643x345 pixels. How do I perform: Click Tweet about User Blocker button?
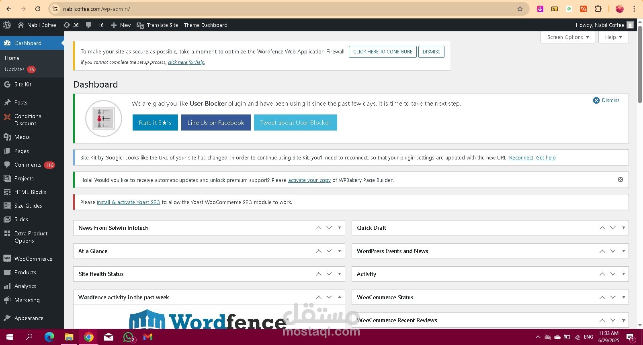coord(295,122)
